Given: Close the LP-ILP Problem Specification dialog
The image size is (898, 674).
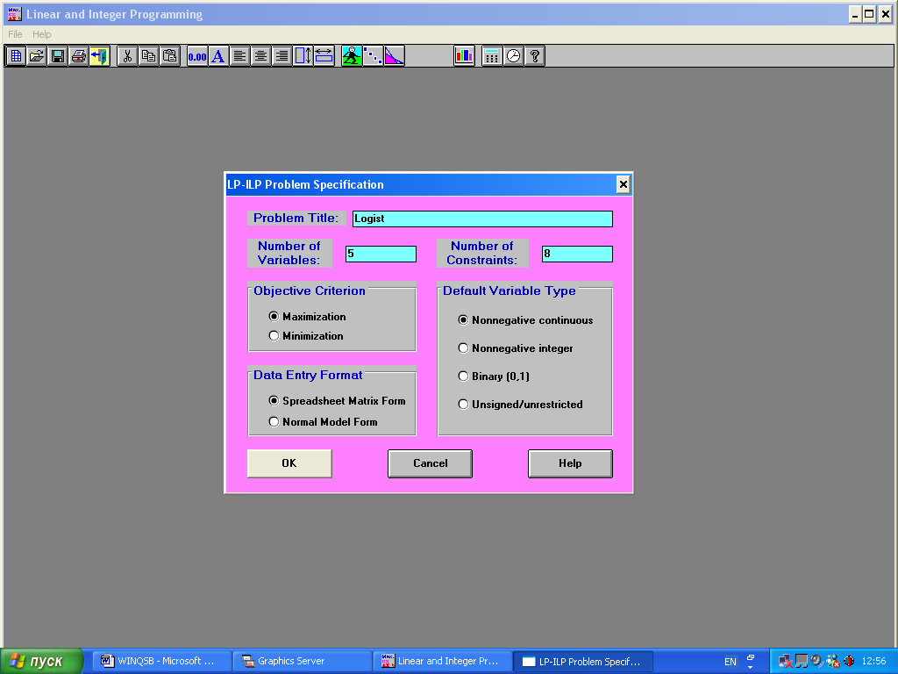Looking at the screenshot, I should pyautogui.click(x=624, y=184).
